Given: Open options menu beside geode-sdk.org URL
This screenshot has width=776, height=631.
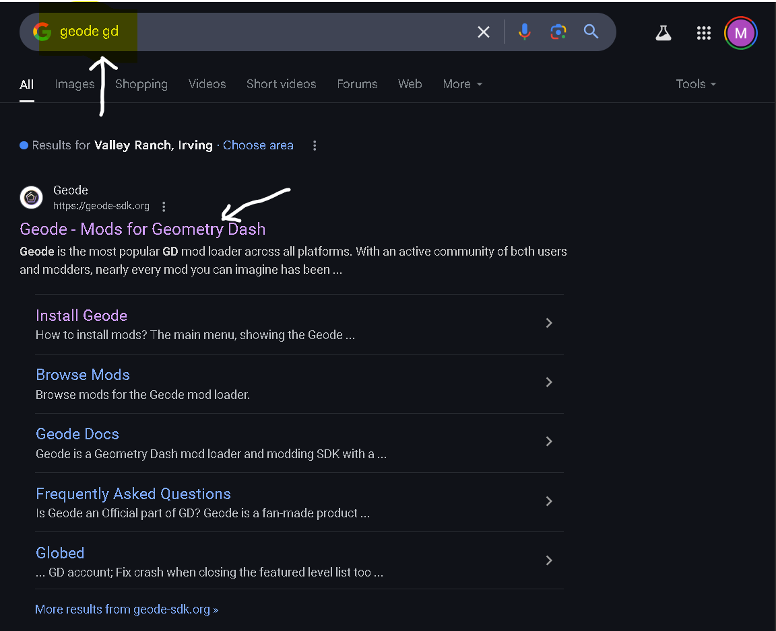Looking at the screenshot, I should point(164,207).
